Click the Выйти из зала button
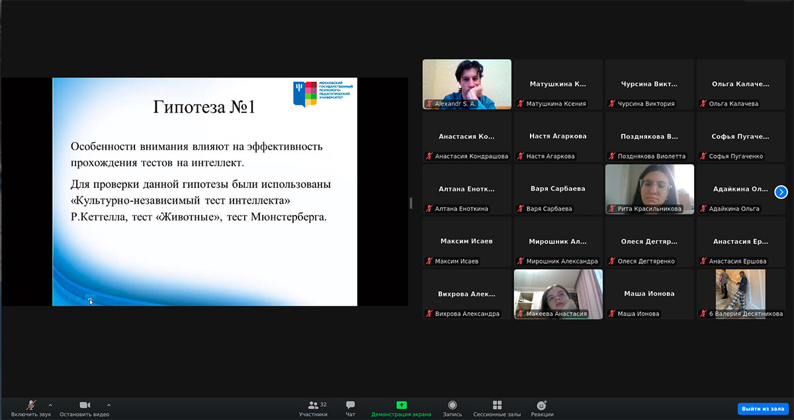 pos(763,409)
